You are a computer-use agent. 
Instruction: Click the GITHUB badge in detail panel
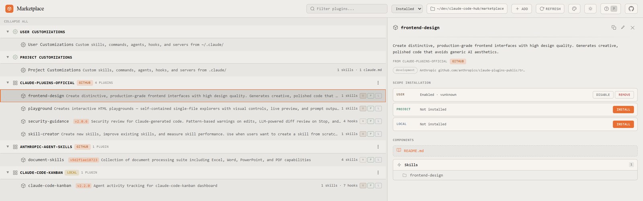point(458,62)
